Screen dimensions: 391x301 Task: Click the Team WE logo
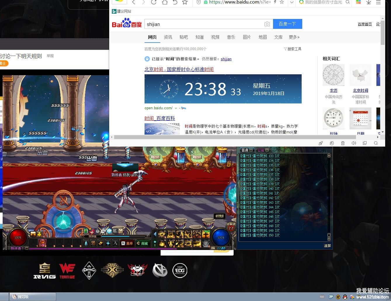tap(67, 271)
